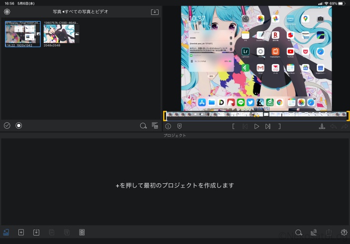Search projects with the bottom magnifier
The height and width of the screenshot is (244, 350).
298,233
